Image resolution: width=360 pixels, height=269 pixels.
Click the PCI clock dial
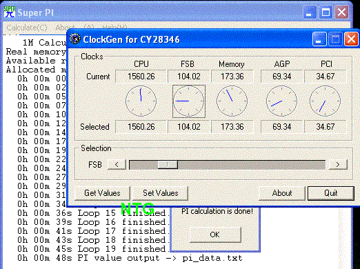325,101
